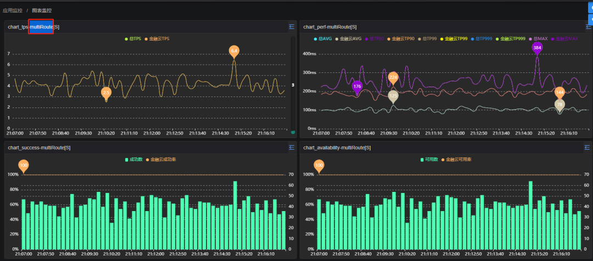The image size is (593, 261).
Task: Toggle the 总AVG legend series
Action: [x=323, y=38]
